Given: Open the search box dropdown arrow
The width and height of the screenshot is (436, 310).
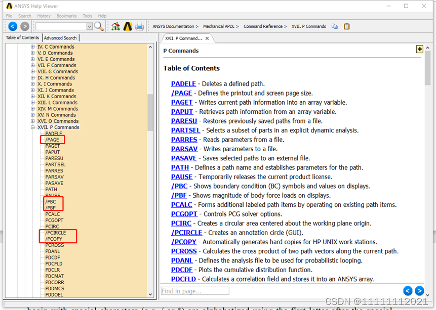Looking at the screenshot, I should tap(90, 26).
